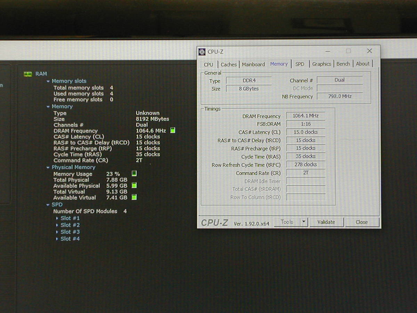The height and width of the screenshot is (313, 417).
Task: Click the green RAM icon in Speccy
Action: (x=28, y=74)
